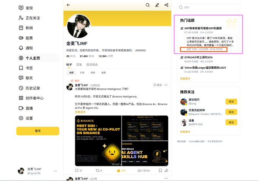
Task: Select the 引用 filter chip
Action: tap(82, 72)
